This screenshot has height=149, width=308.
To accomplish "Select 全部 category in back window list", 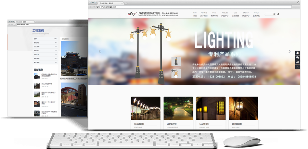I will [x=45, y=39].
